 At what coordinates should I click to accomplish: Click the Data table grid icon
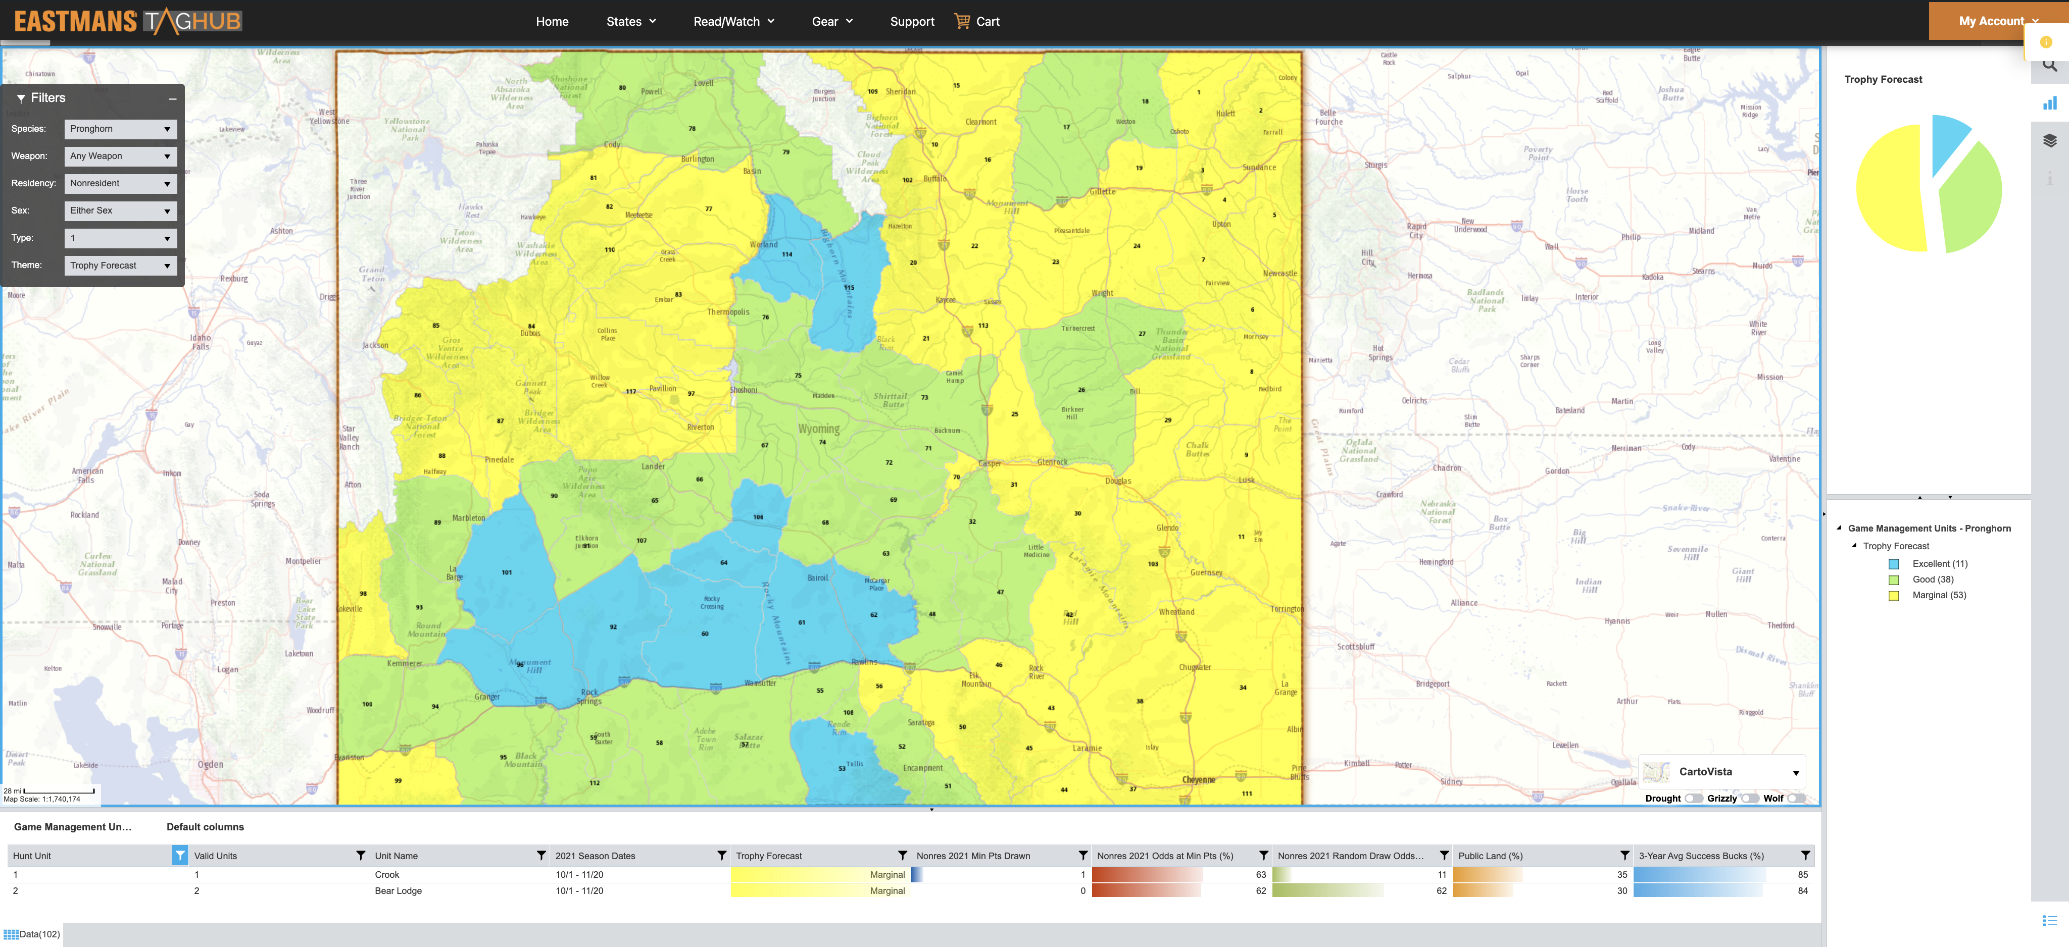(x=11, y=934)
